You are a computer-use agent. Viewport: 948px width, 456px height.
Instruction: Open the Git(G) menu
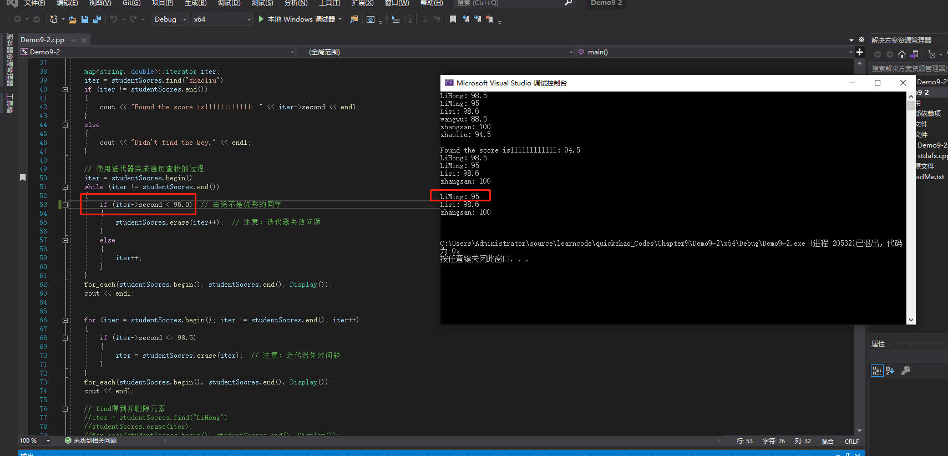coord(131,3)
